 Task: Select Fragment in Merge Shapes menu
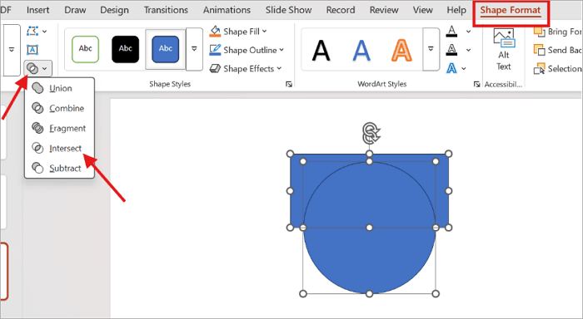(59, 128)
